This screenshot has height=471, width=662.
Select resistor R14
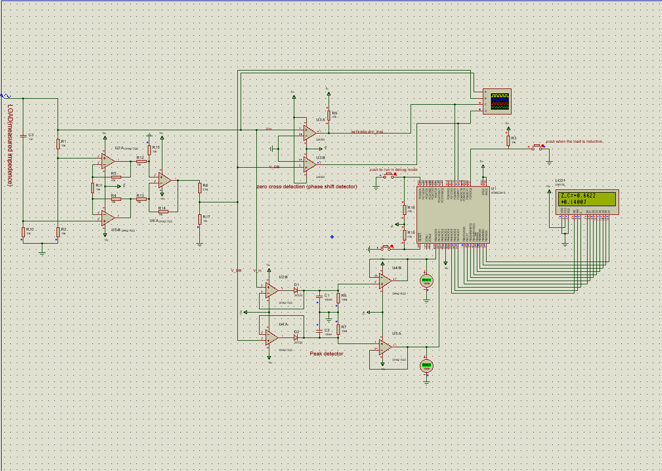(x=163, y=212)
